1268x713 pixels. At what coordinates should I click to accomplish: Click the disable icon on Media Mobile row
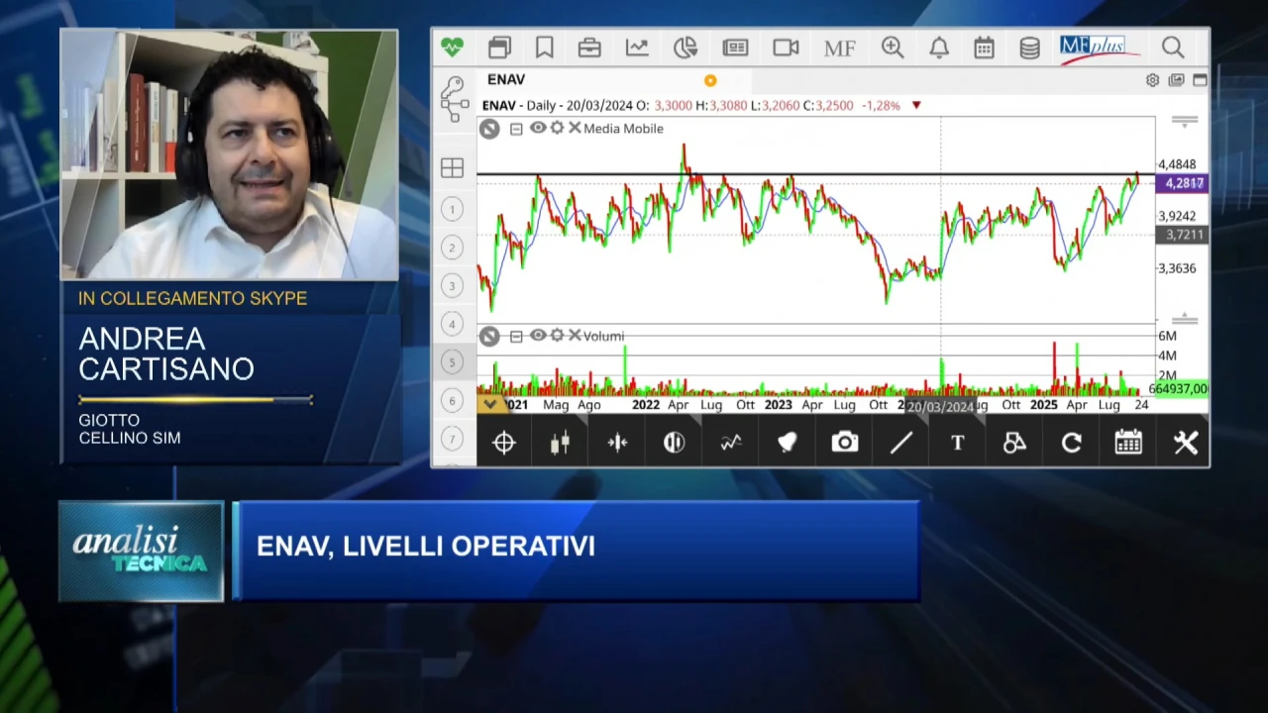point(489,129)
